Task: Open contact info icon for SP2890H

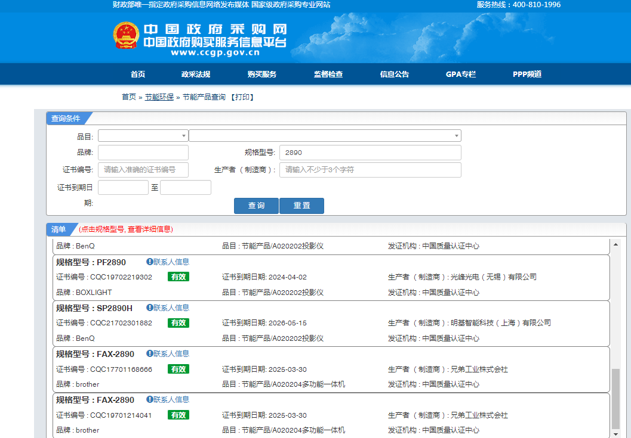Action: [149, 308]
